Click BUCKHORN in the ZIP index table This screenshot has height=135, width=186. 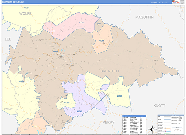(x=134, y=133)
